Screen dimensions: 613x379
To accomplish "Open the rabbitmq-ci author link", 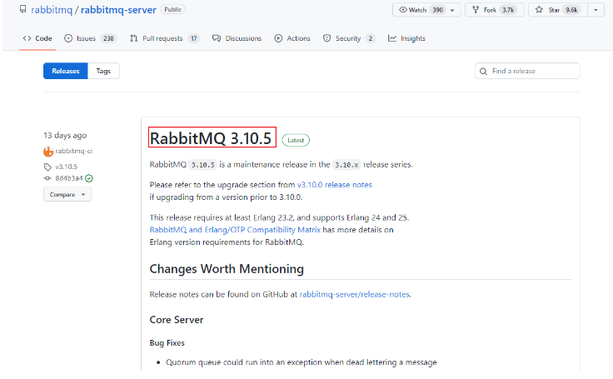I will pyautogui.click(x=73, y=151).
